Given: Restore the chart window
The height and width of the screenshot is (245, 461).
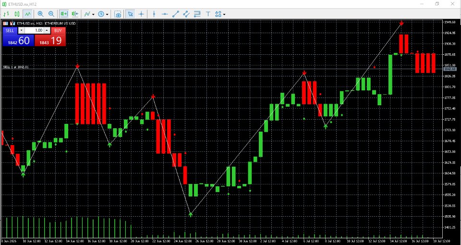Looking at the screenshot, I should (x=437, y=4).
